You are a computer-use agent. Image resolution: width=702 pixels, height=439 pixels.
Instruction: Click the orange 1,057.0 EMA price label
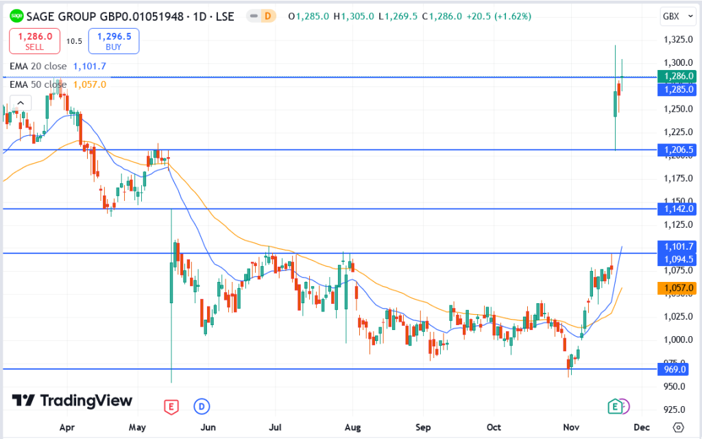pyautogui.click(x=677, y=288)
